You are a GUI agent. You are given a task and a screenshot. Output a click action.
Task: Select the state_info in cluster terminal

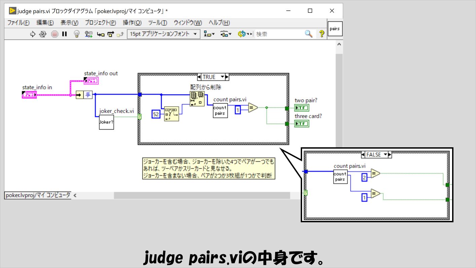(29, 95)
